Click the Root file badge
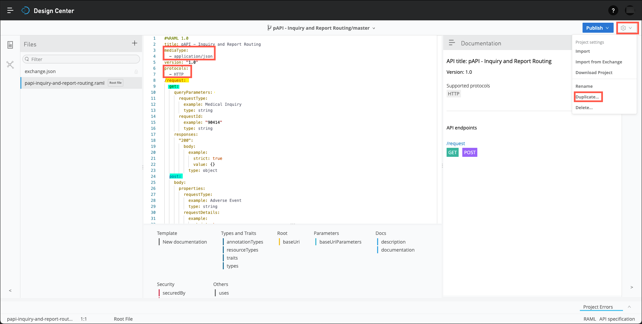Screen dimensions: 642x324 tap(116, 83)
